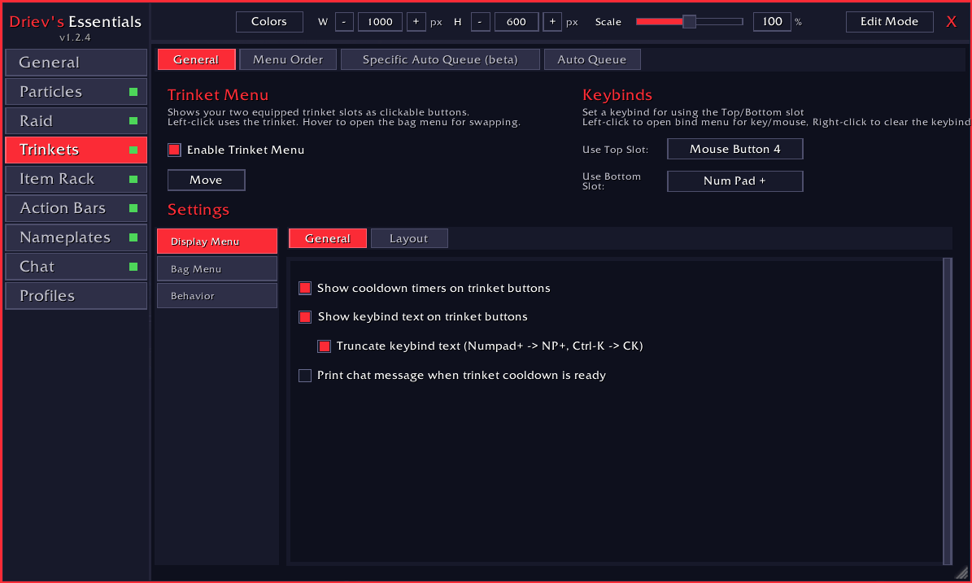Click the window resize grip corner
Screen dimensions: 972x583
[961, 573]
